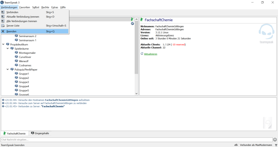This screenshot has width=278, height=147.
Task: Collapse the Propädeutikum channel tree
Action: (x=3, y=45)
